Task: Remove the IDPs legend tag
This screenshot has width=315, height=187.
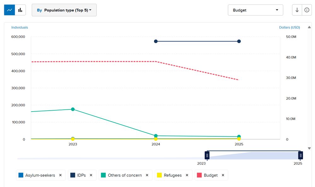Action: [91, 175]
